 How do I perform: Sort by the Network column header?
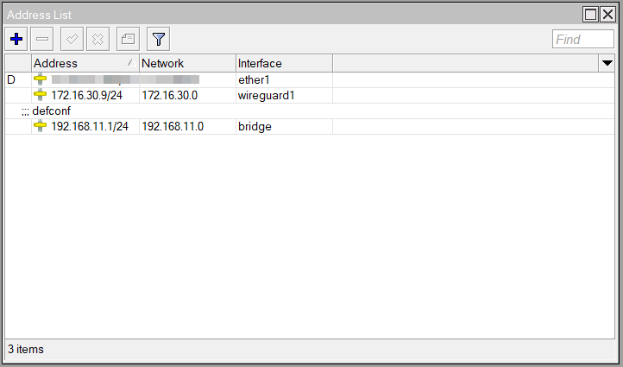tap(187, 63)
